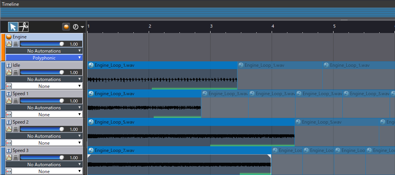Click the Speed 2 track T icon

click(9, 122)
